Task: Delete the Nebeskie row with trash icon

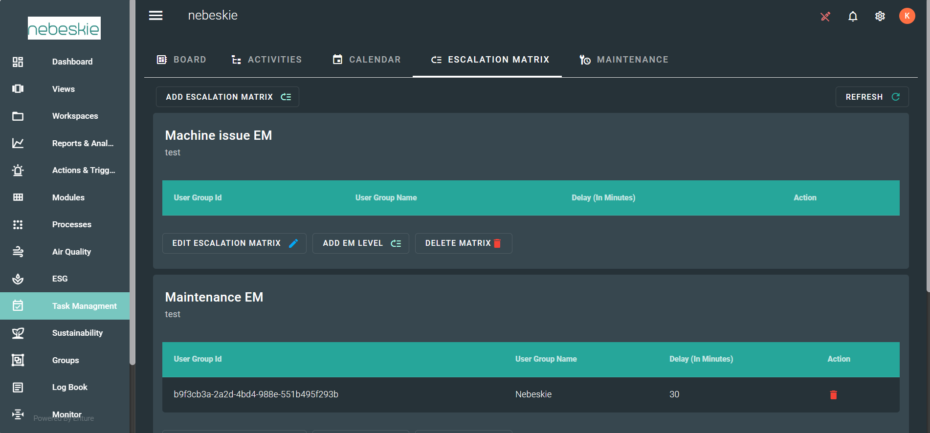Action: click(x=833, y=395)
